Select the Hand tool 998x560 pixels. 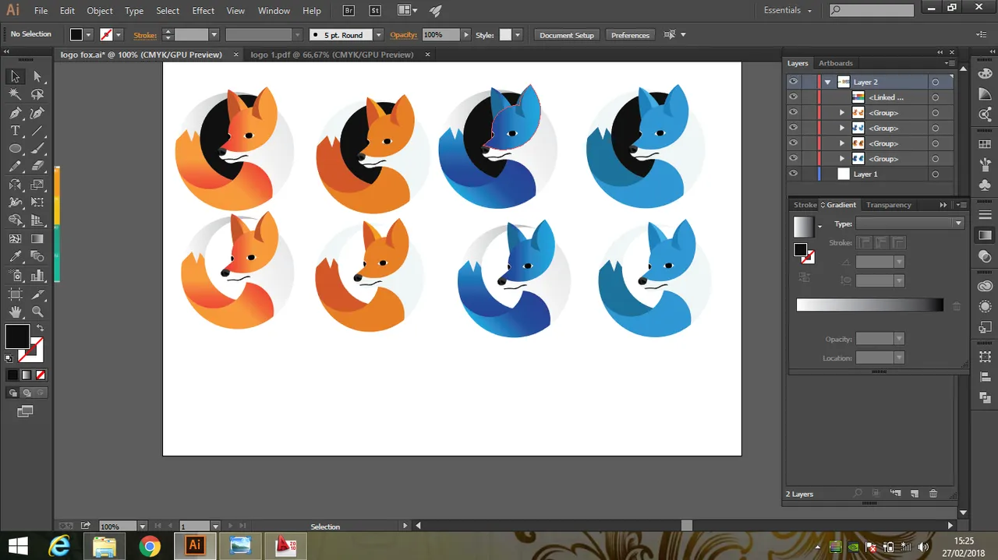click(15, 312)
